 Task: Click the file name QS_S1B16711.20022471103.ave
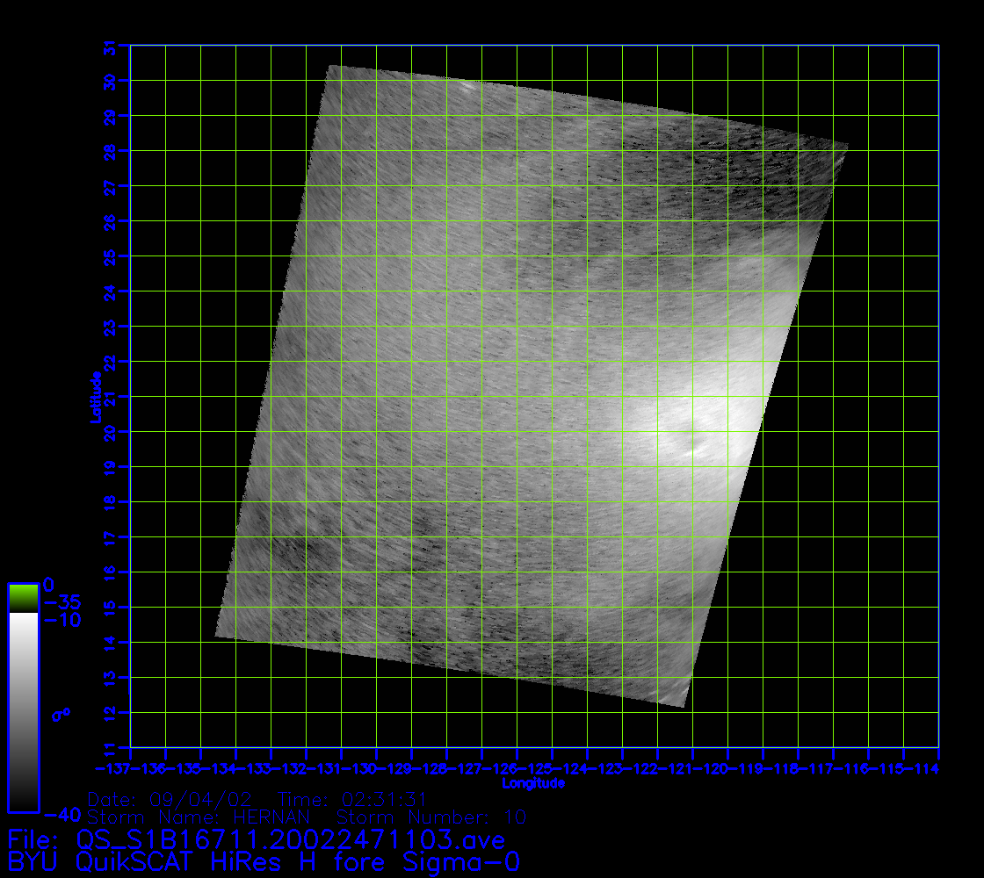(x=291, y=840)
